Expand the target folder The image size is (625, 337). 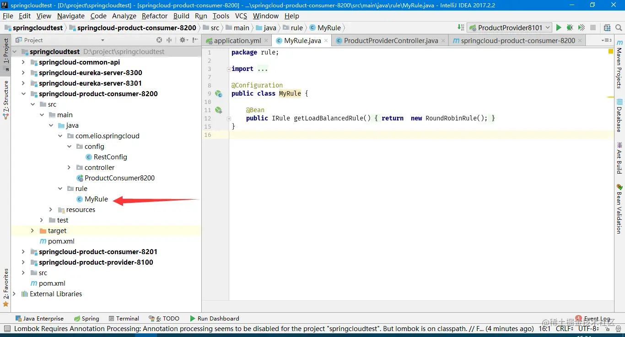[32, 231]
